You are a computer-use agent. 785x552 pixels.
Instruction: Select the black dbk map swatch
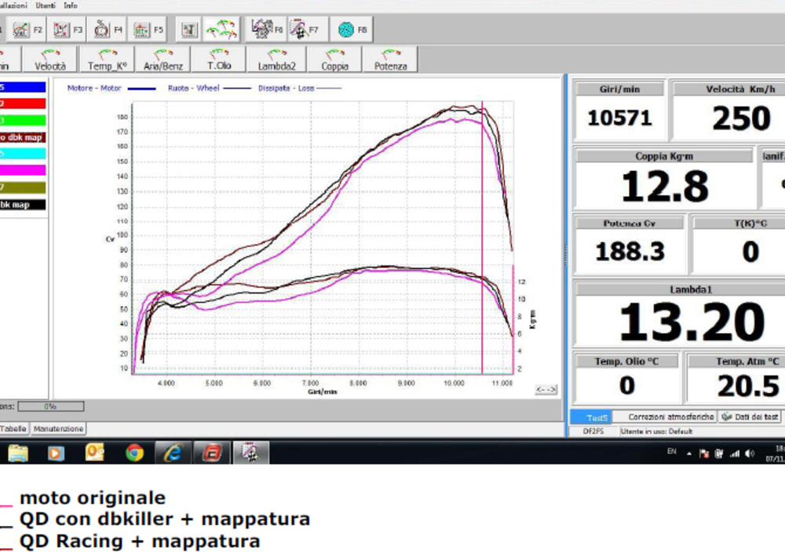pyautogui.click(x=23, y=205)
